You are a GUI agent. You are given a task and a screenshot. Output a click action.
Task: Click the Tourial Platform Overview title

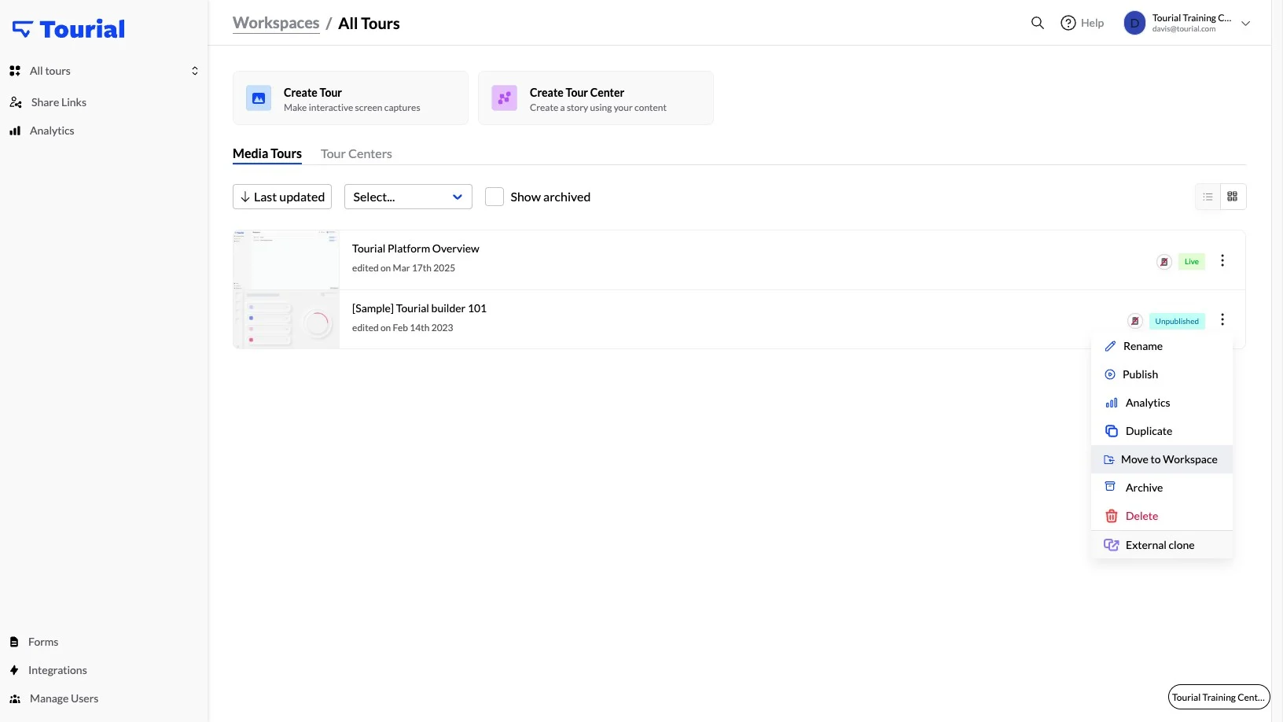pos(416,249)
